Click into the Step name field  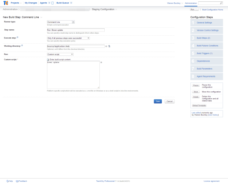click(x=75, y=30)
